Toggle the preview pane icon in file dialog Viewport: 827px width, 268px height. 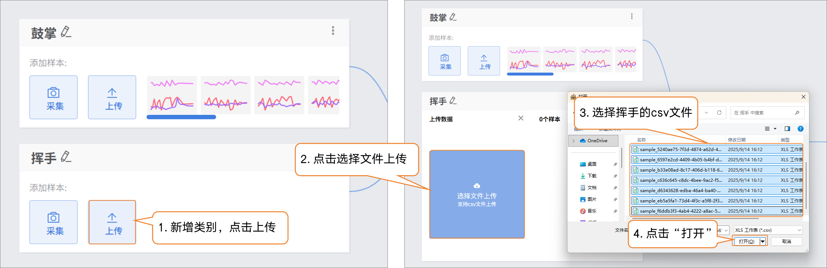point(787,129)
